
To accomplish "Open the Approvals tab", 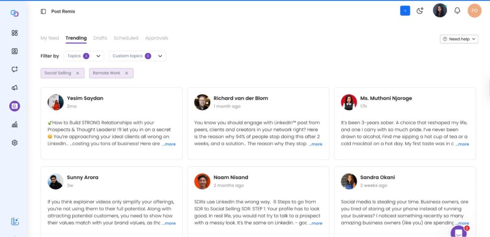I will coord(156,38).
